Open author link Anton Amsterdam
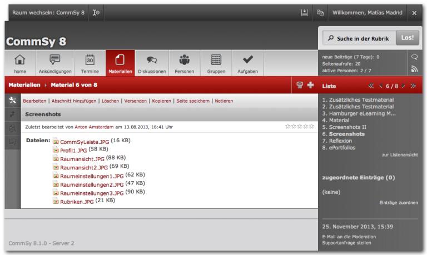 pyautogui.click(x=94, y=127)
